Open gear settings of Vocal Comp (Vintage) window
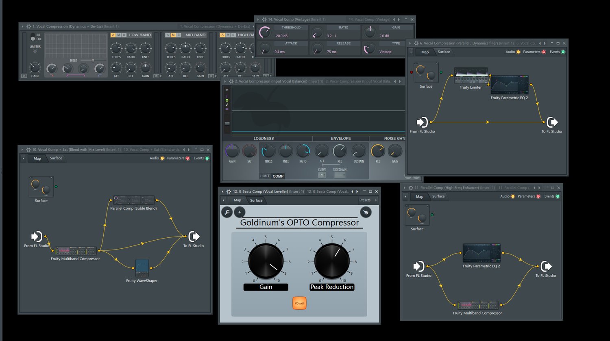610x341 pixels. pos(264,20)
